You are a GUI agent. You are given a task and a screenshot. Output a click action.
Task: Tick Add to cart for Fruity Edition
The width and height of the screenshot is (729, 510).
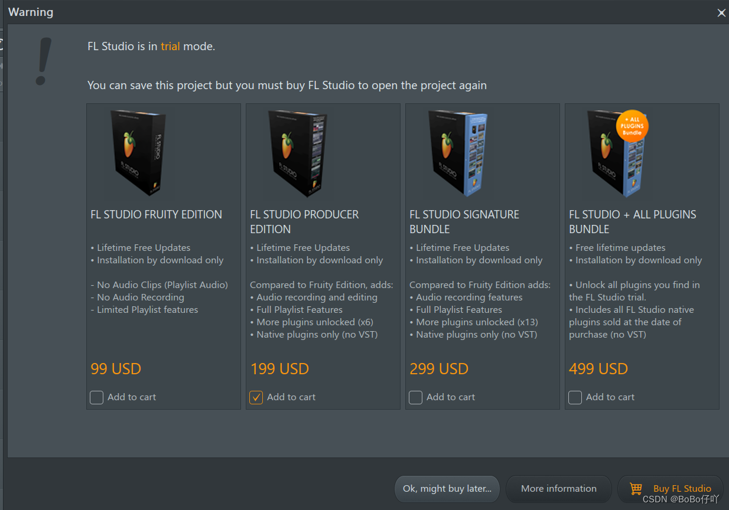[x=97, y=397]
